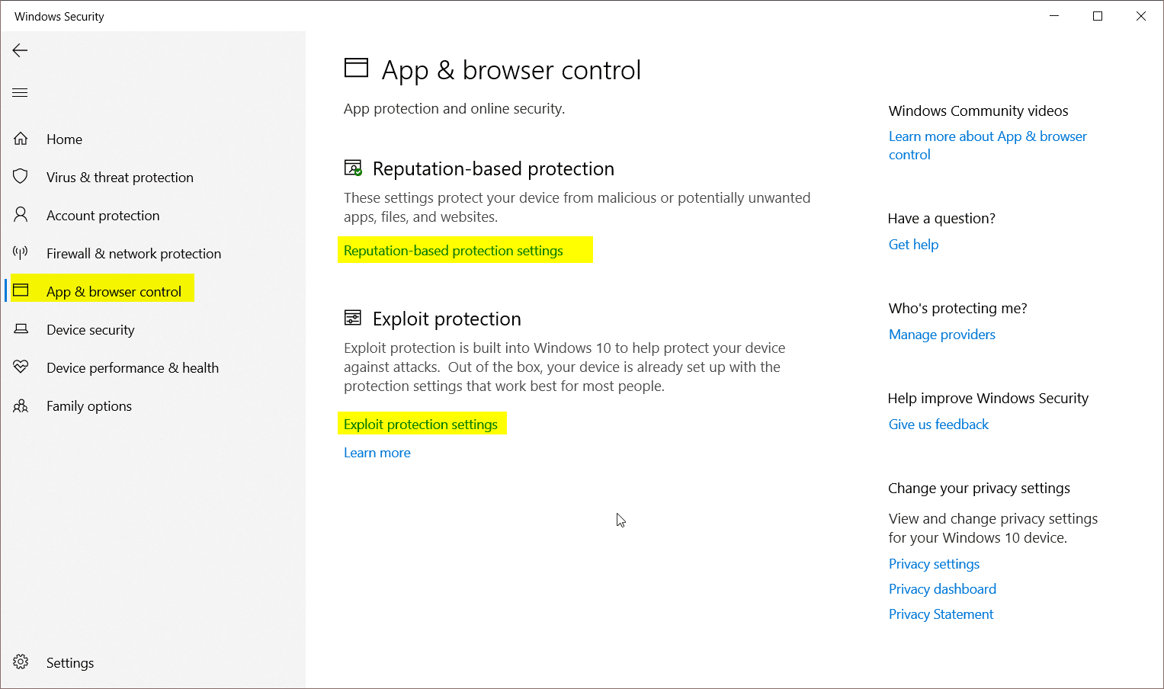This screenshot has height=689, width=1164.
Task: Click the Home house icon
Action: [x=21, y=139]
